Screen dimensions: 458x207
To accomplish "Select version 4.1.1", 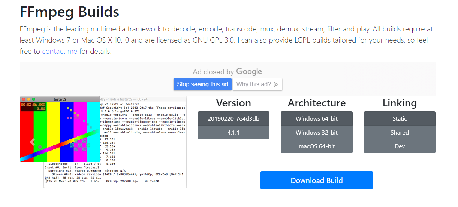I will pyautogui.click(x=233, y=132).
